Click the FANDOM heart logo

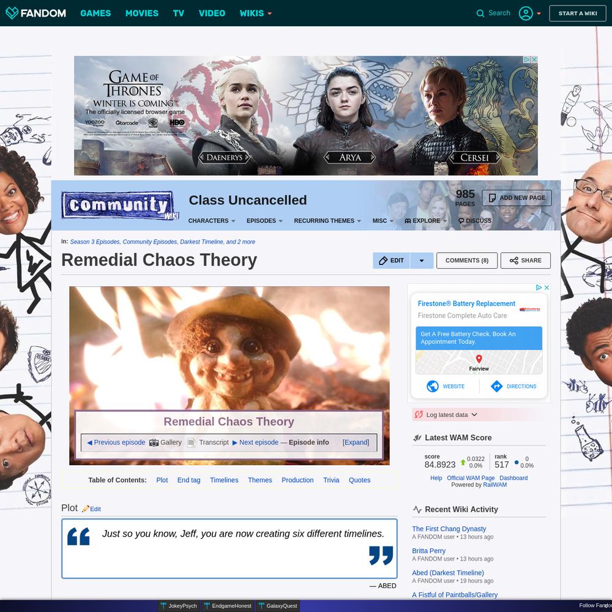click(12, 13)
